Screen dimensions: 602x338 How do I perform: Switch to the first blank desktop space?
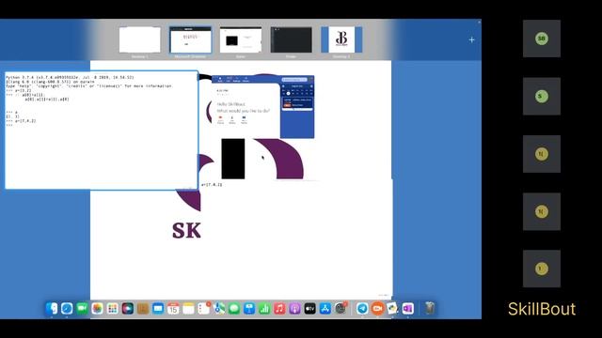tap(140, 39)
